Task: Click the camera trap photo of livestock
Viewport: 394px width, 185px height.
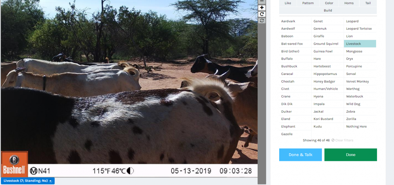Action: (129, 88)
